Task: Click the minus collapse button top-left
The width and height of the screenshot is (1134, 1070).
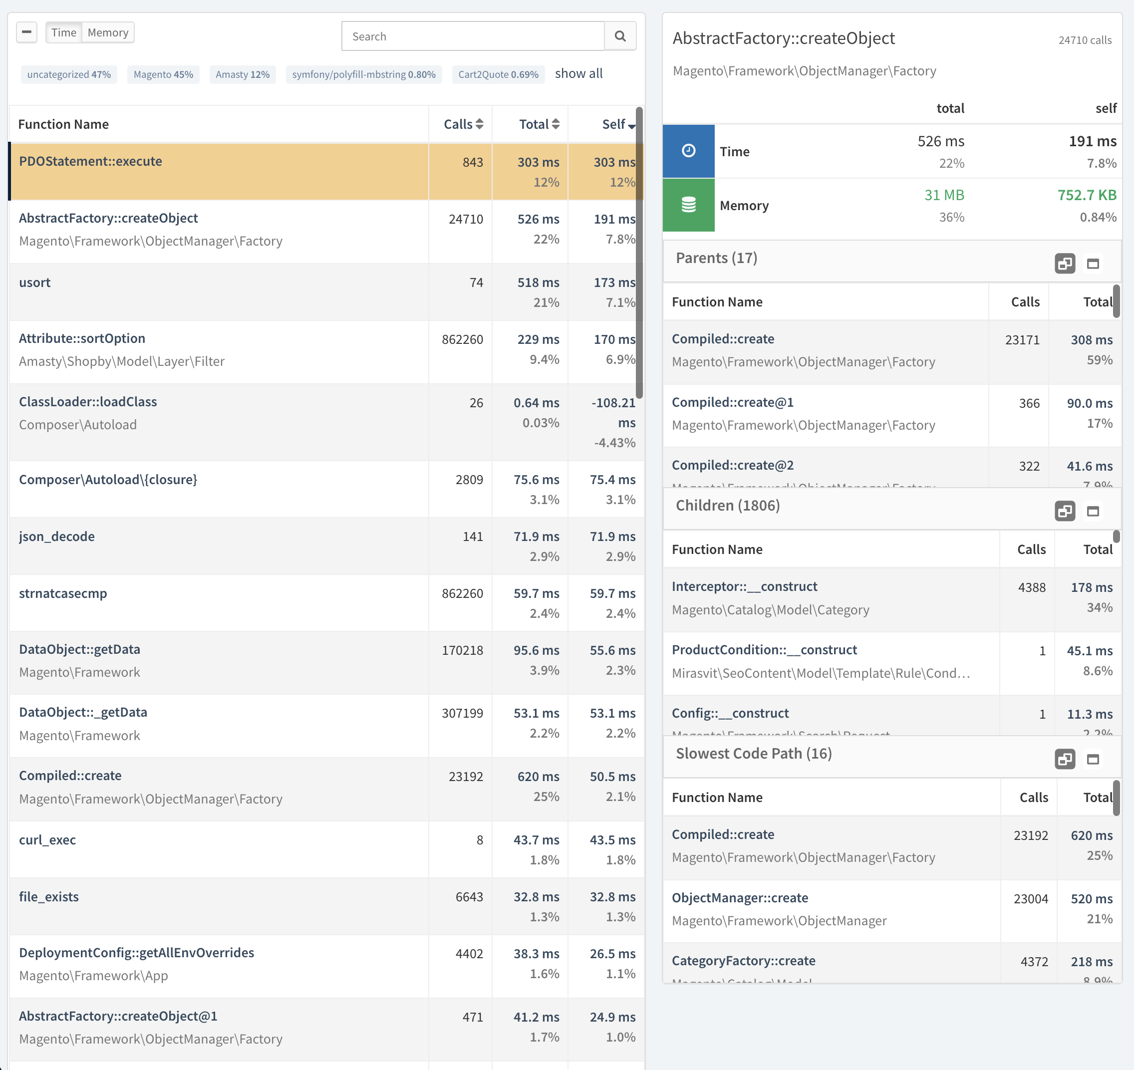Action: coord(27,32)
